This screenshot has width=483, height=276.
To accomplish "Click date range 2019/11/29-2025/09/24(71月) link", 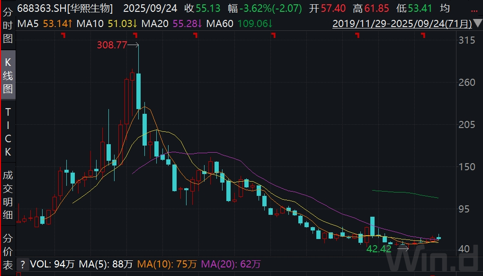I will (x=402, y=24).
